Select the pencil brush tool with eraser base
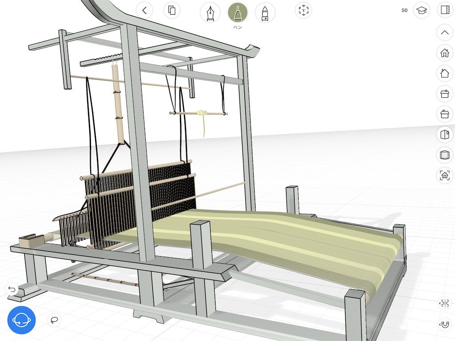The height and width of the screenshot is (341, 455). pyautogui.click(x=265, y=13)
